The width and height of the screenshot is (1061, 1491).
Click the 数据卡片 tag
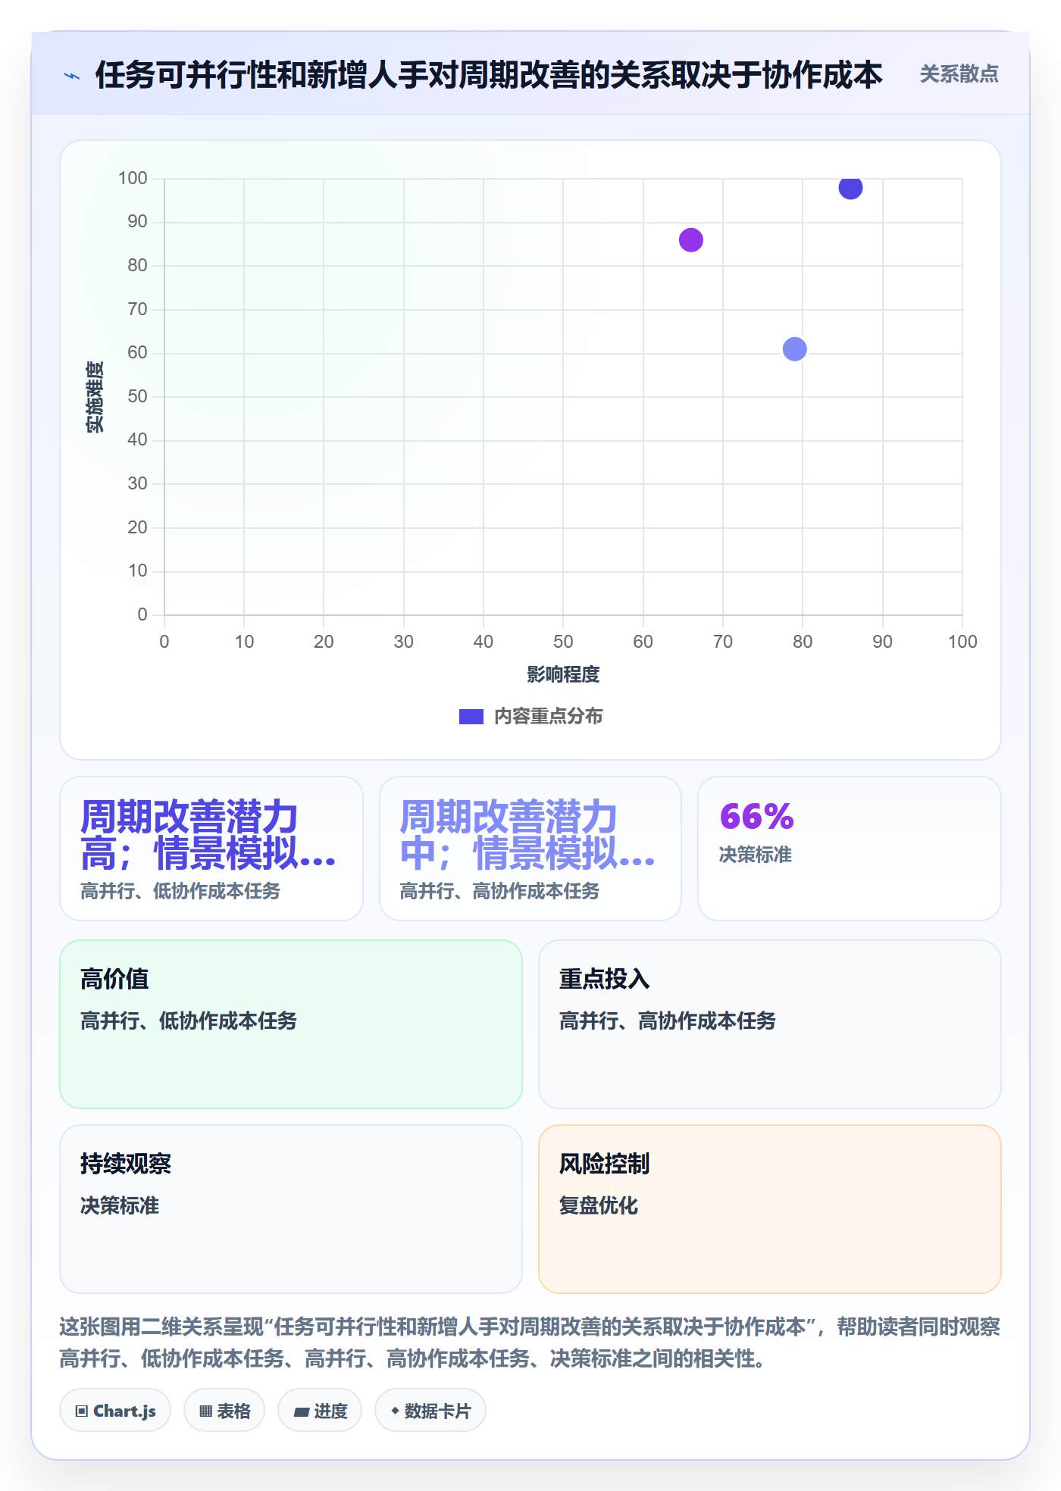[430, 1411]
